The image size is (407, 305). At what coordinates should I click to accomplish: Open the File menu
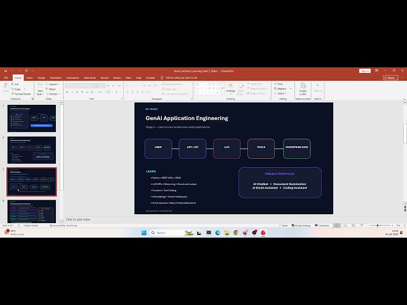[6, 78]
